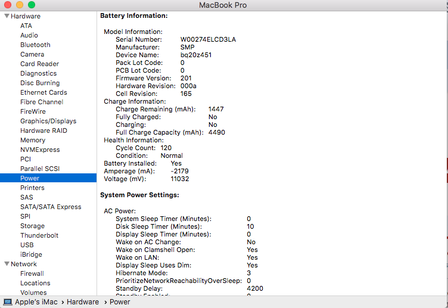Click the Condition value Normal
The height and width of the screenshot is (308, 448).
172,155
